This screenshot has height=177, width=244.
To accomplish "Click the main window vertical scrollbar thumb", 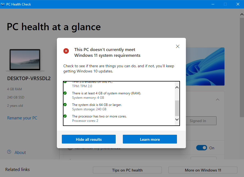I will coord(242,68).
